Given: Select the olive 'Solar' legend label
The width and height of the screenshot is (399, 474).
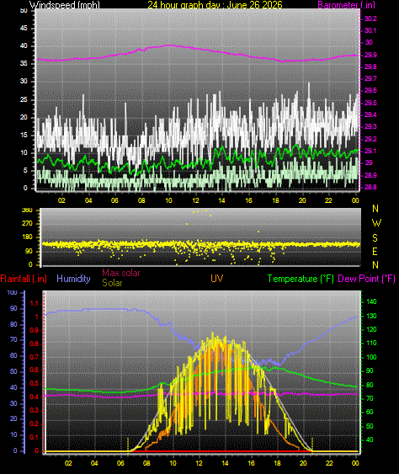Looking at the screenshot, I should (112, 283).
